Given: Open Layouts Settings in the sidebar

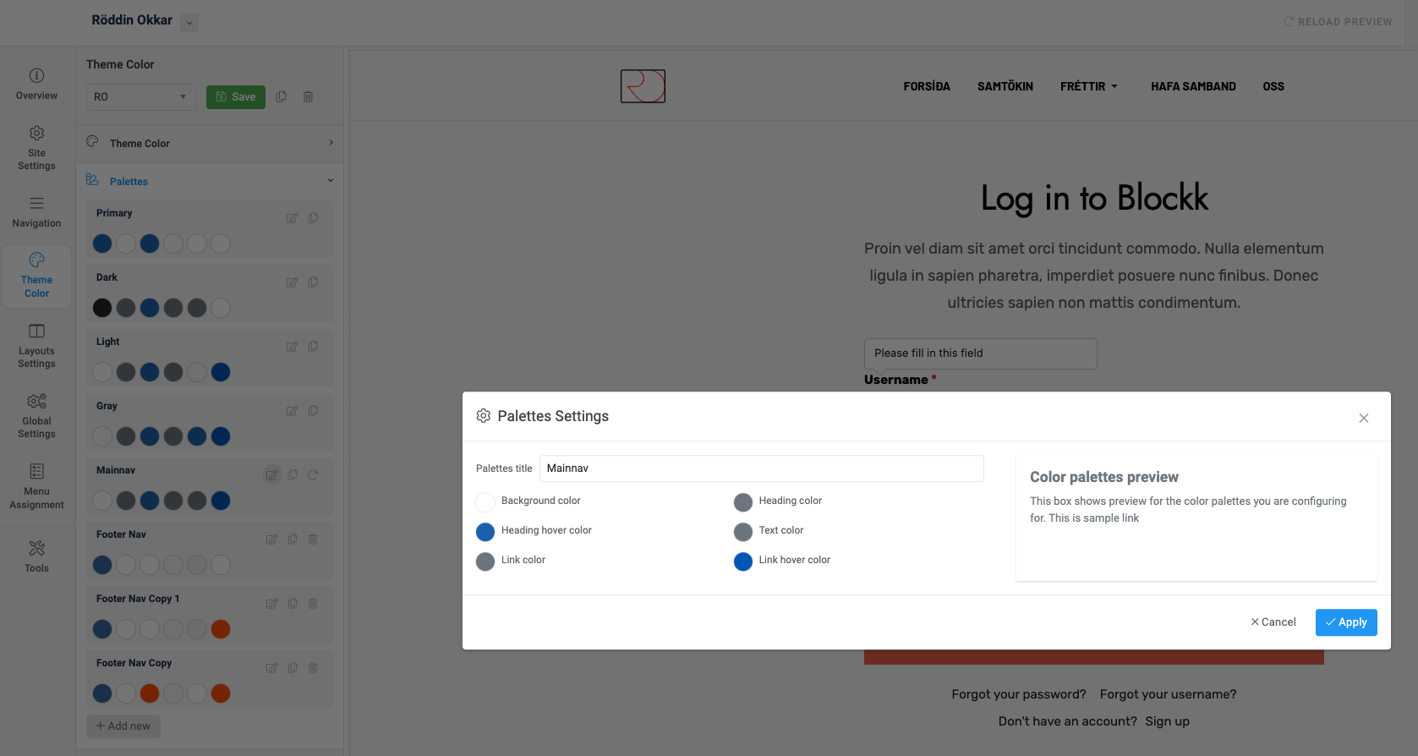Looking at the screenshot, I should coord(36,347).
